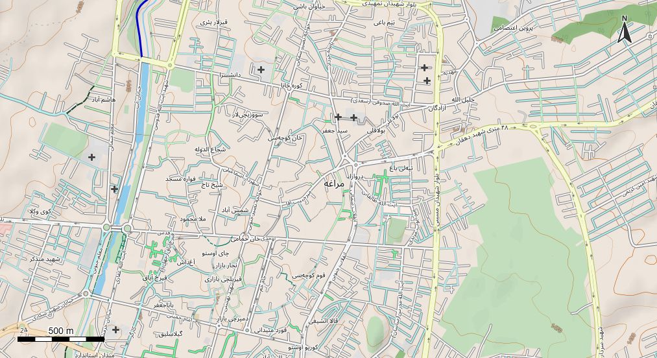Click the plus marker above کوی وکلا
The image size is (657, 358).
pyautogui.click(x=114, y=189)
